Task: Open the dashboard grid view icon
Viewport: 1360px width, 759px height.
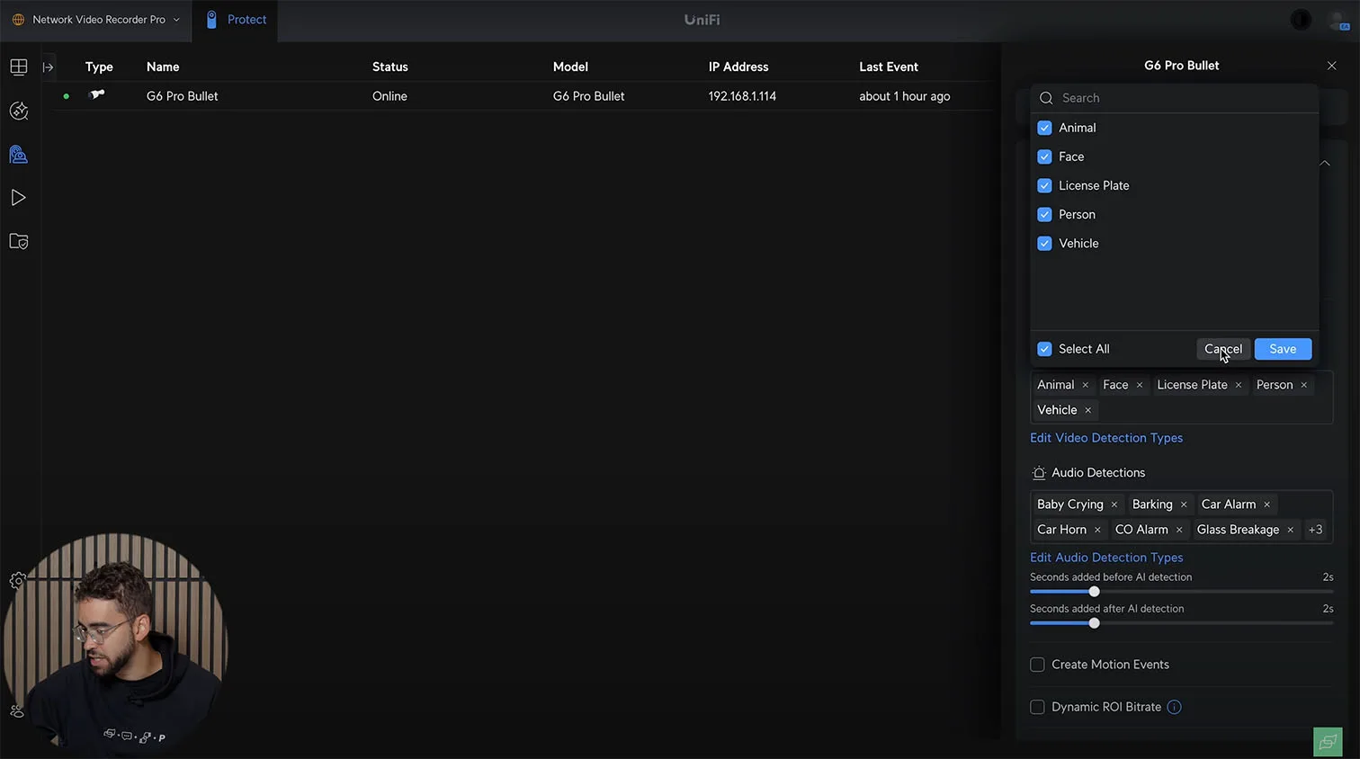Action: (x=19, y=67)
